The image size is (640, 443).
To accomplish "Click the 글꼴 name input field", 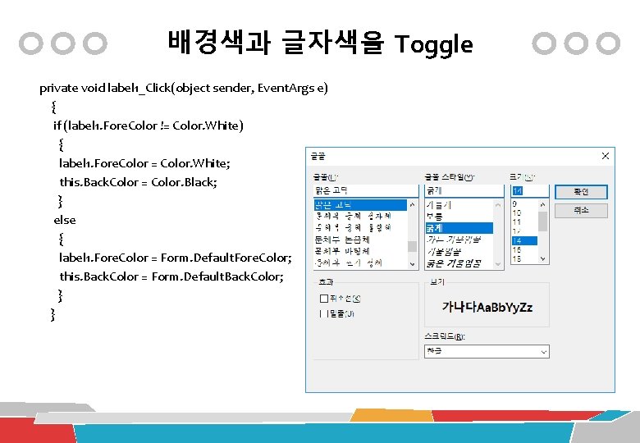I will 366,190.
